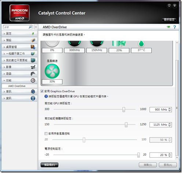Expand the 資訊 section chevron
The height and width of the screenshot is (173, 182).
[x=4, y=98]
